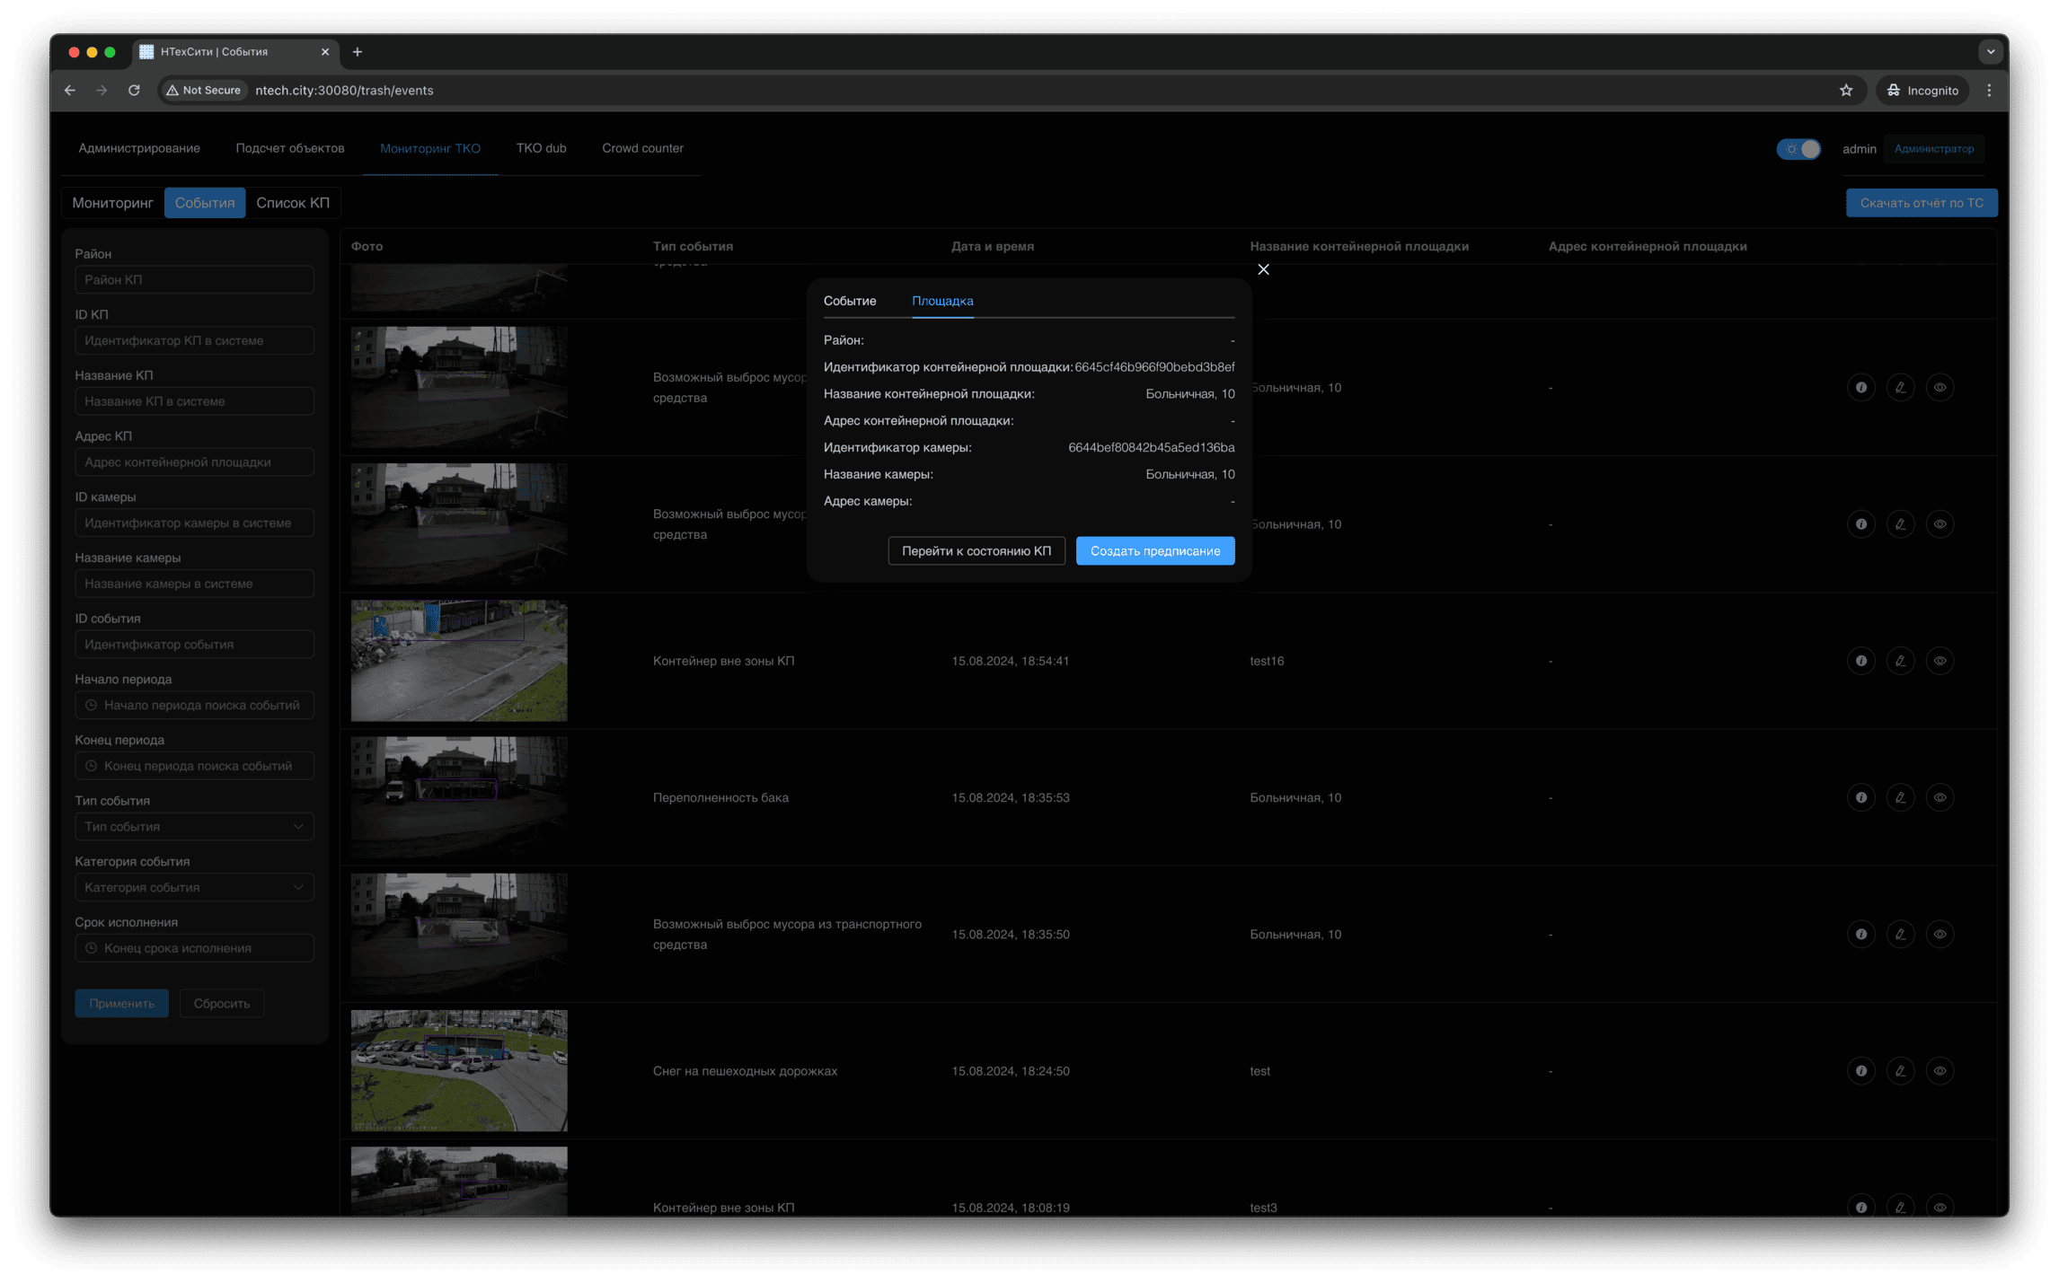
Task: Click edit icon in test16 event row
Action: click(1900, 661)
